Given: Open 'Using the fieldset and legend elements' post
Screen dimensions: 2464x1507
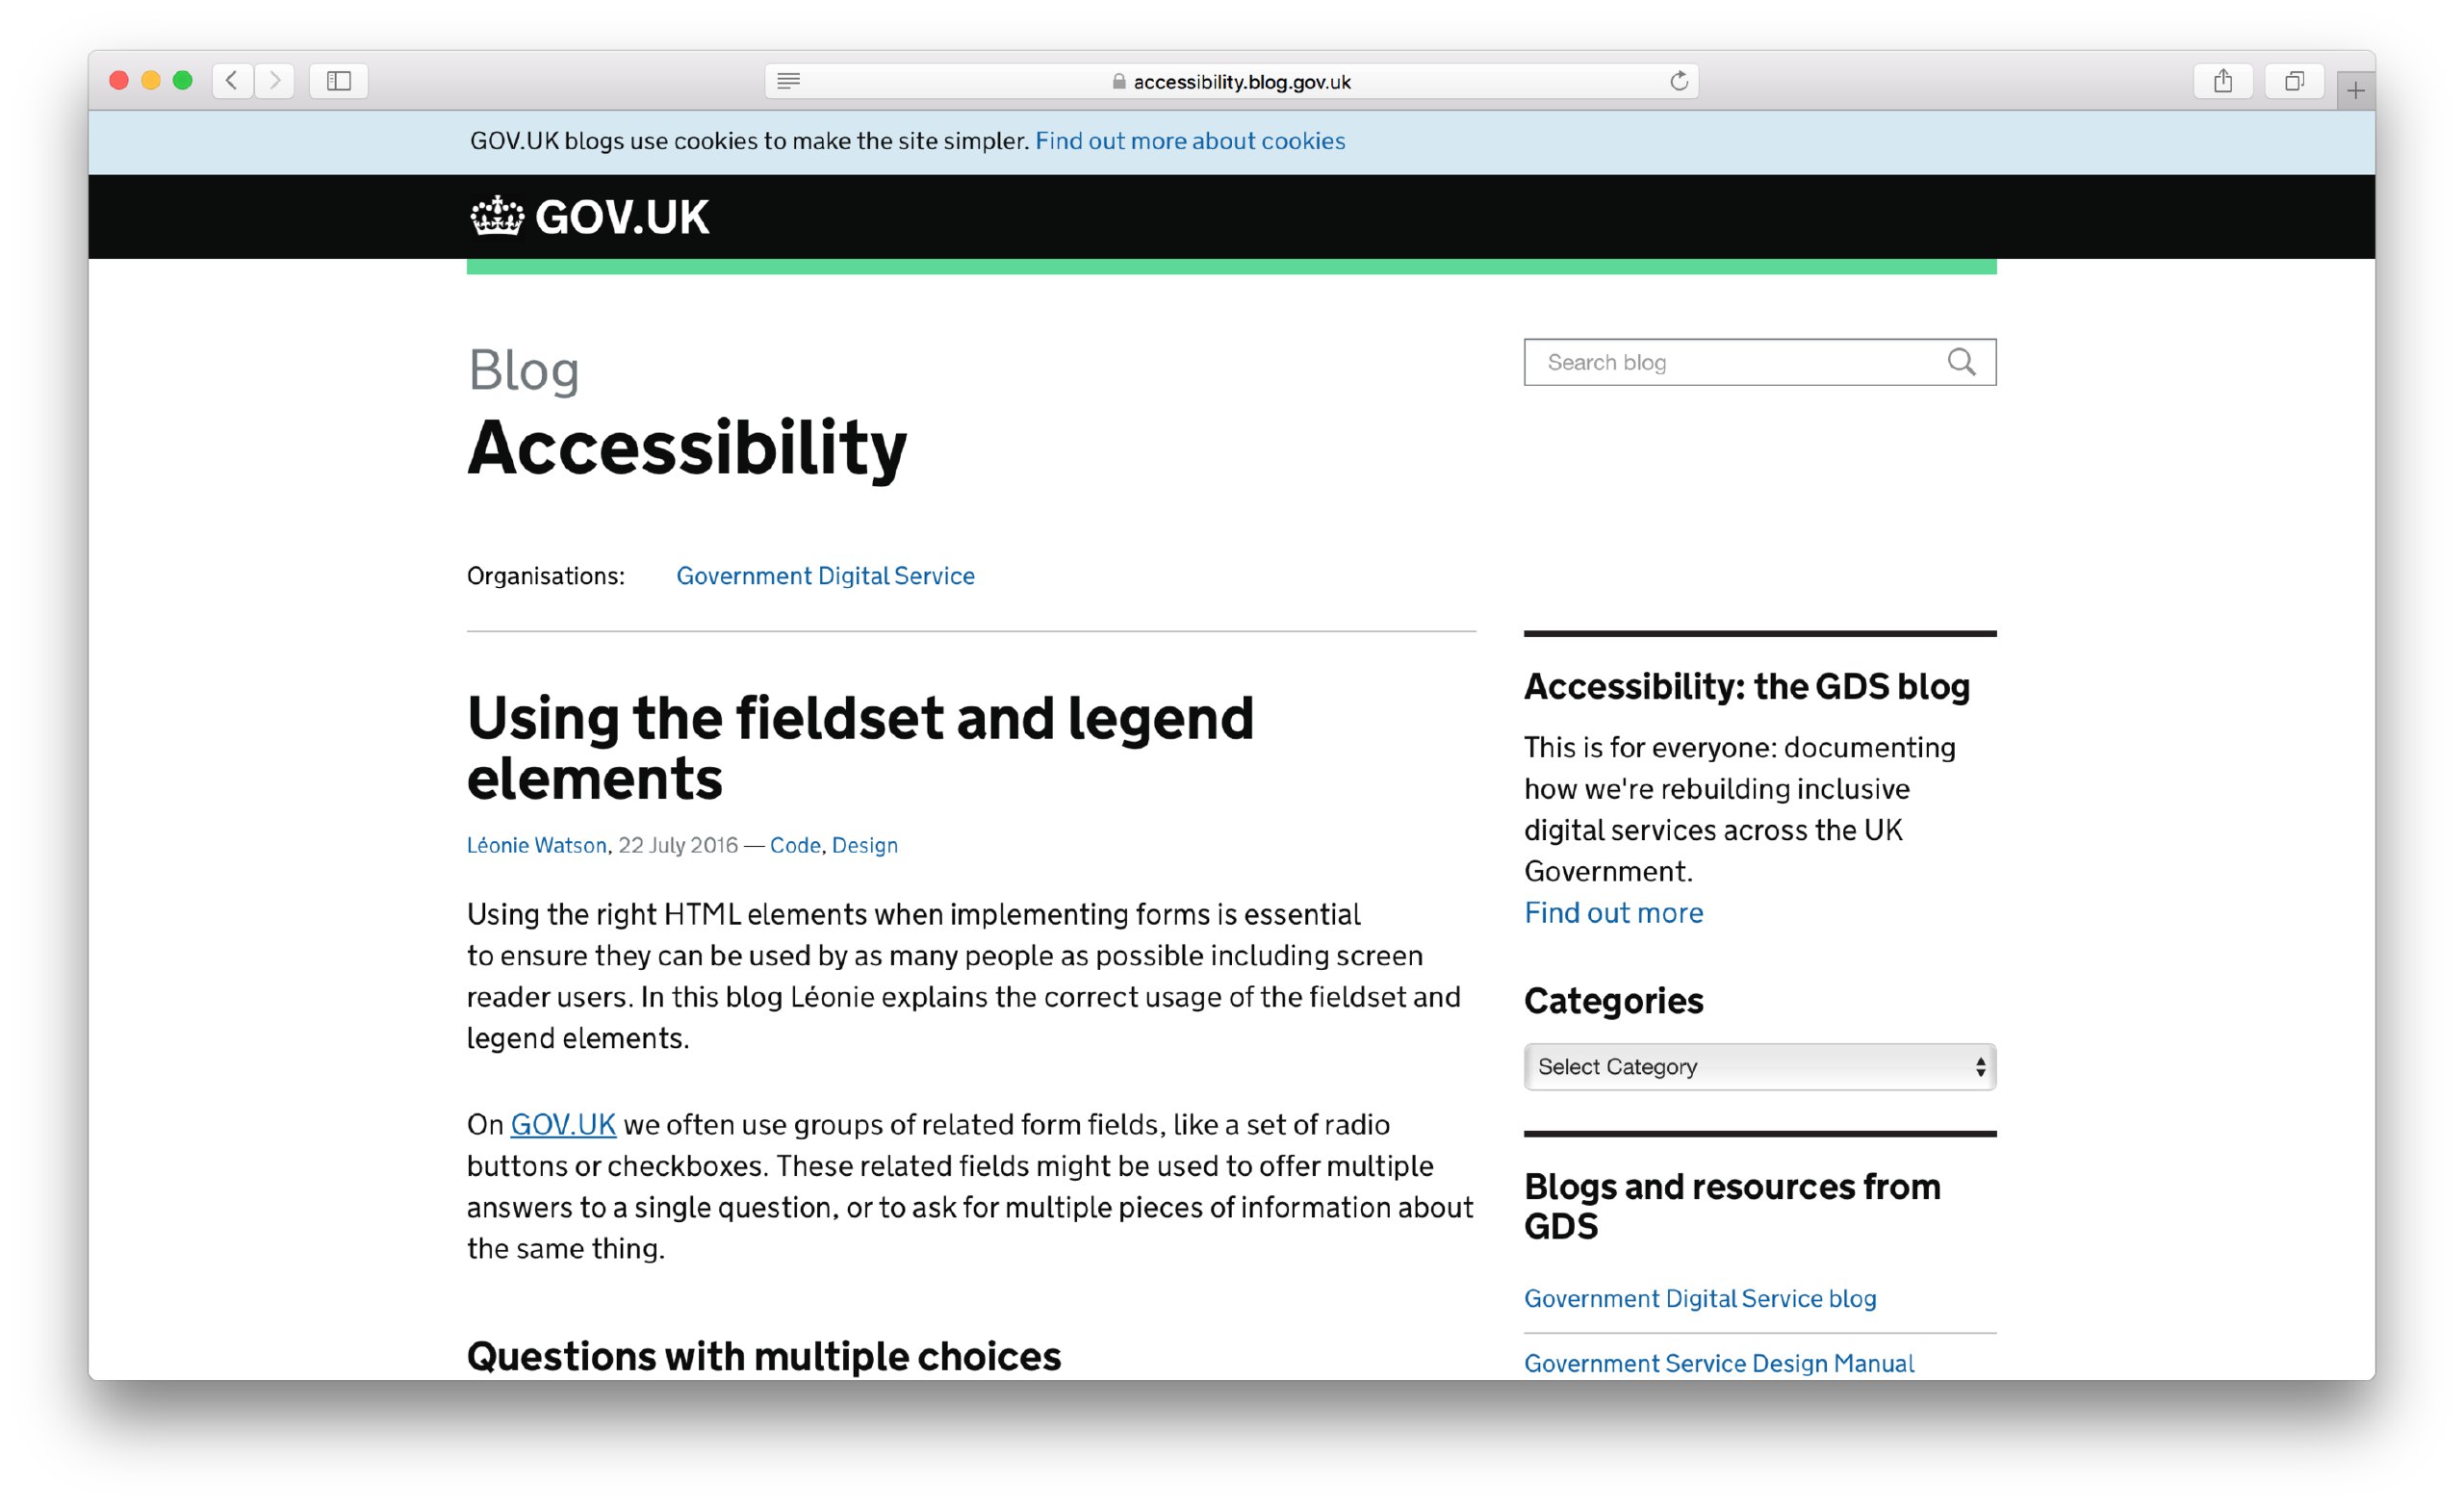Looking at the screenshot, I should click(x=860, y=748).
